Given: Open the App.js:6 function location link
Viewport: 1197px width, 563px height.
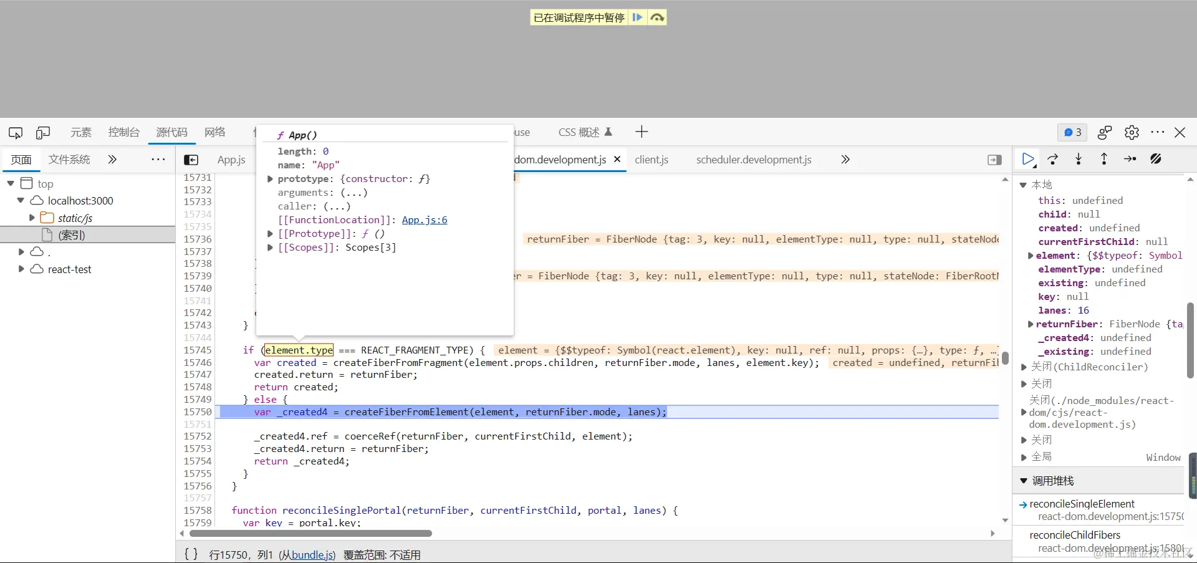Looking at the screenshot, I should [425, 220].
